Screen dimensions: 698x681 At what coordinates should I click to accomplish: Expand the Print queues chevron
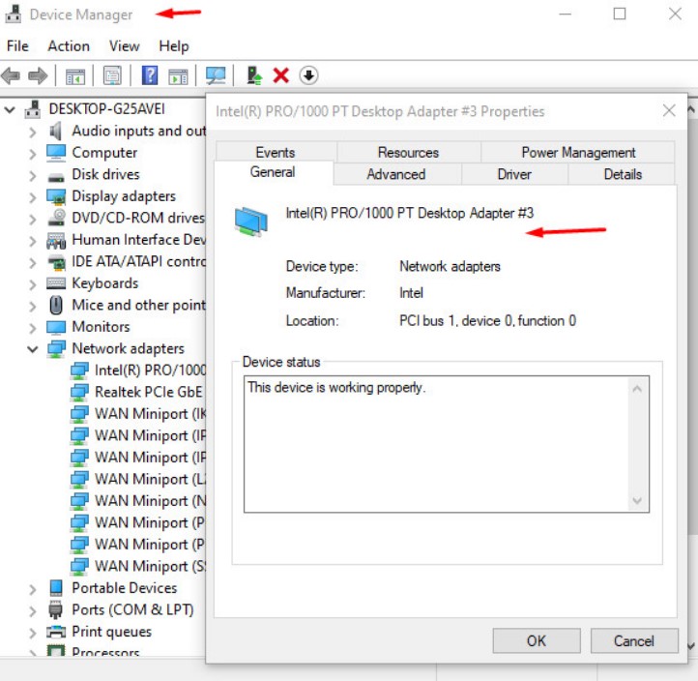coord(32,633)
